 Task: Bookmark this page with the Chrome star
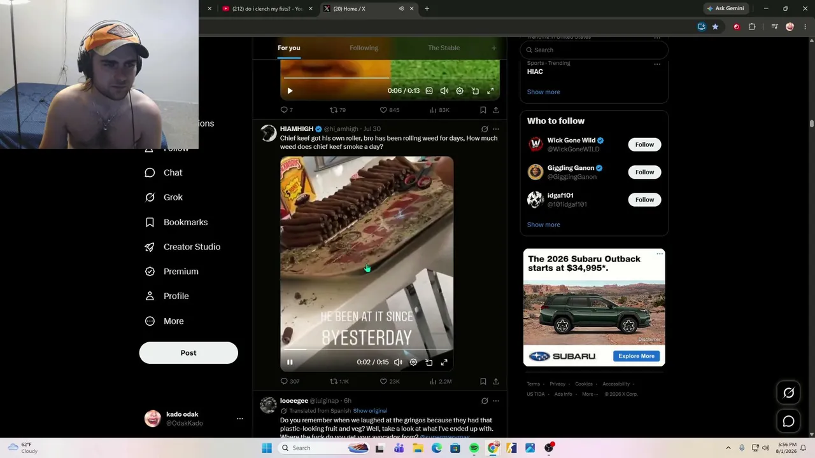pos(715,27)
